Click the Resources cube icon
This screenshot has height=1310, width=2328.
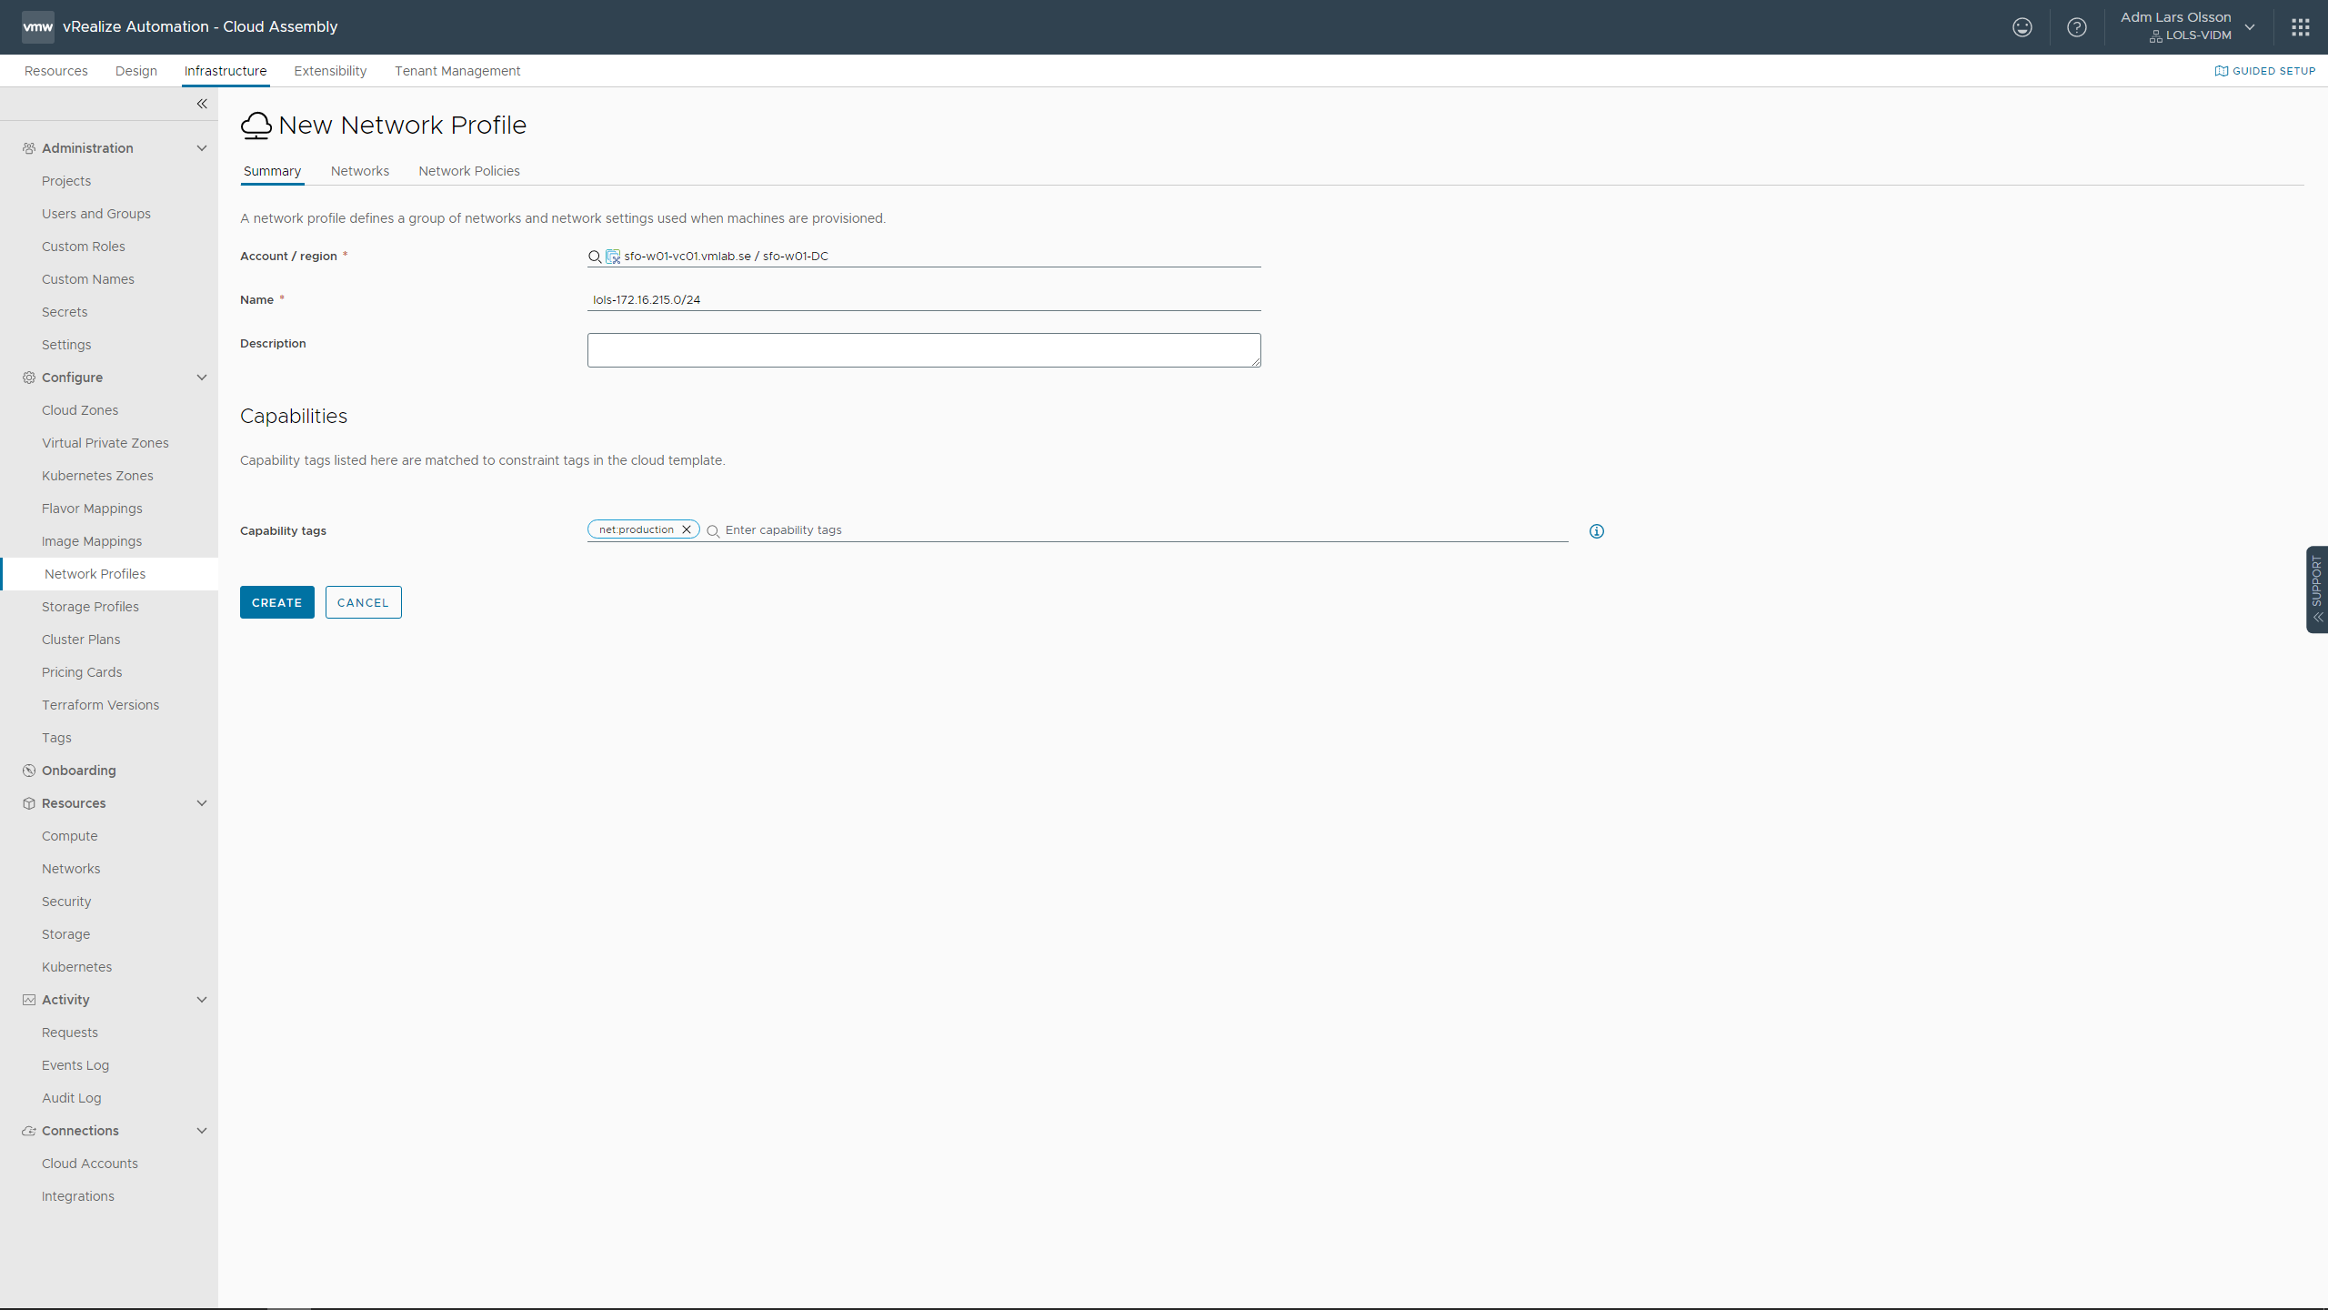pyautogui.click(x=29, y=803)
